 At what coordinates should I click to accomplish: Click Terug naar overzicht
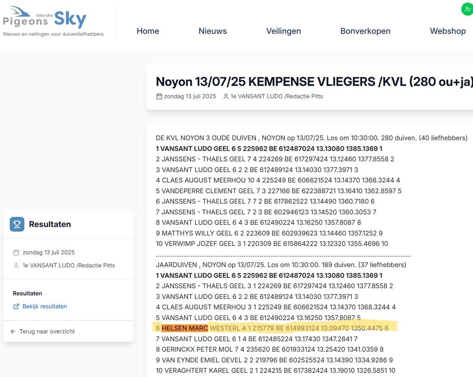(x=47, y=331)
